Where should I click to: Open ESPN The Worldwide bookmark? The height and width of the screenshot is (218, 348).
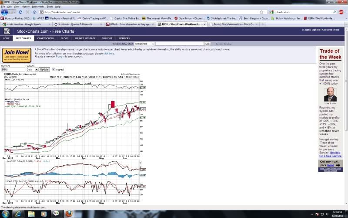point(319,18)
